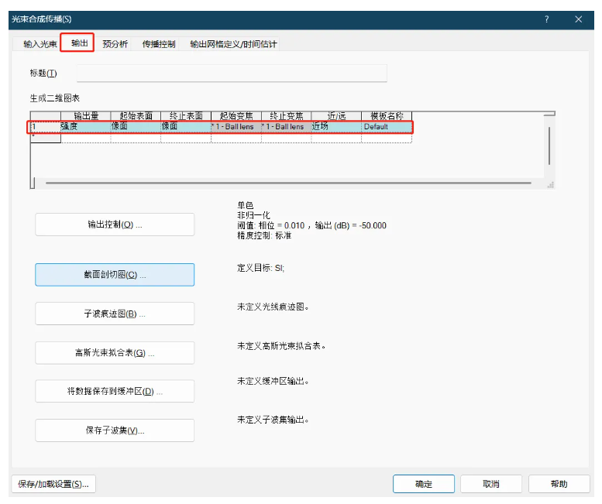Open 子波痕迹图 options
Viewport: 602px width, 504px height.
point(115,314)
